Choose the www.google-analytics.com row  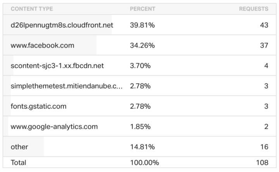click(139, 127)
